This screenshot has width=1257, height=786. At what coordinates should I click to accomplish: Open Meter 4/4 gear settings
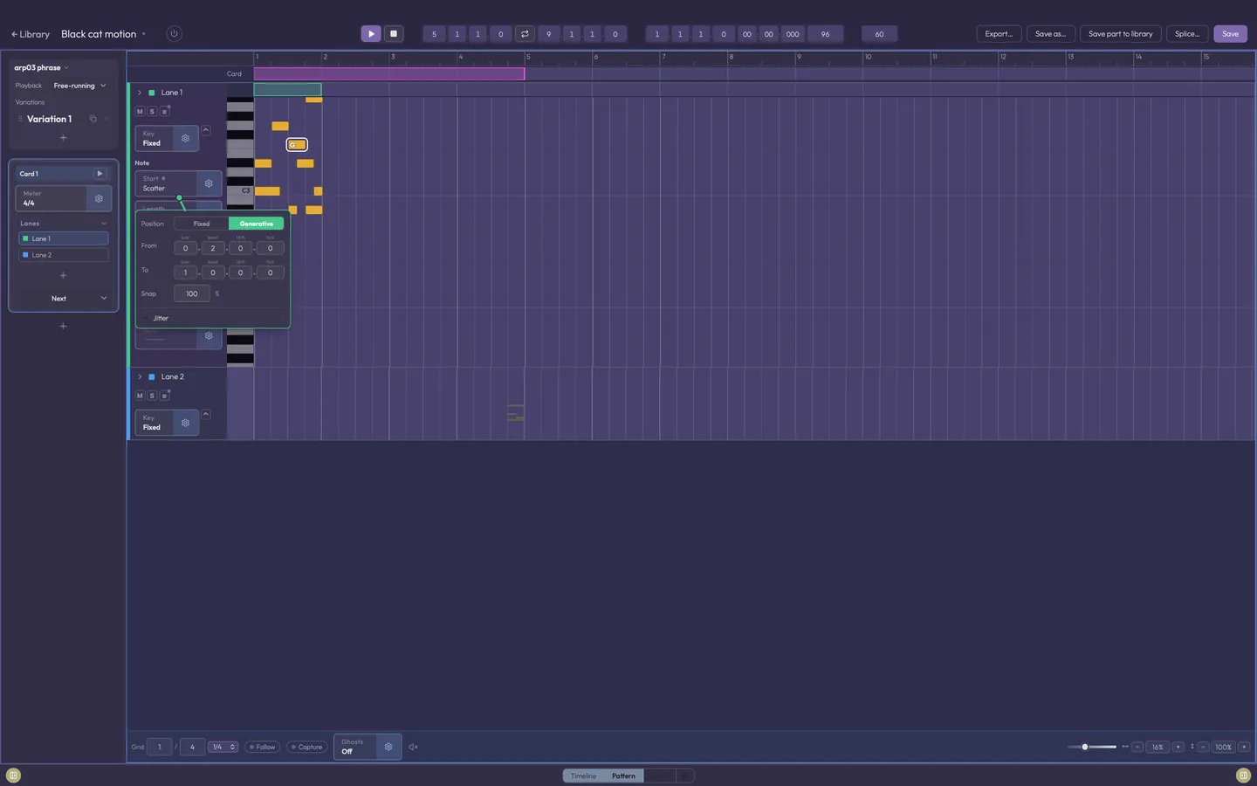point(99,199)
